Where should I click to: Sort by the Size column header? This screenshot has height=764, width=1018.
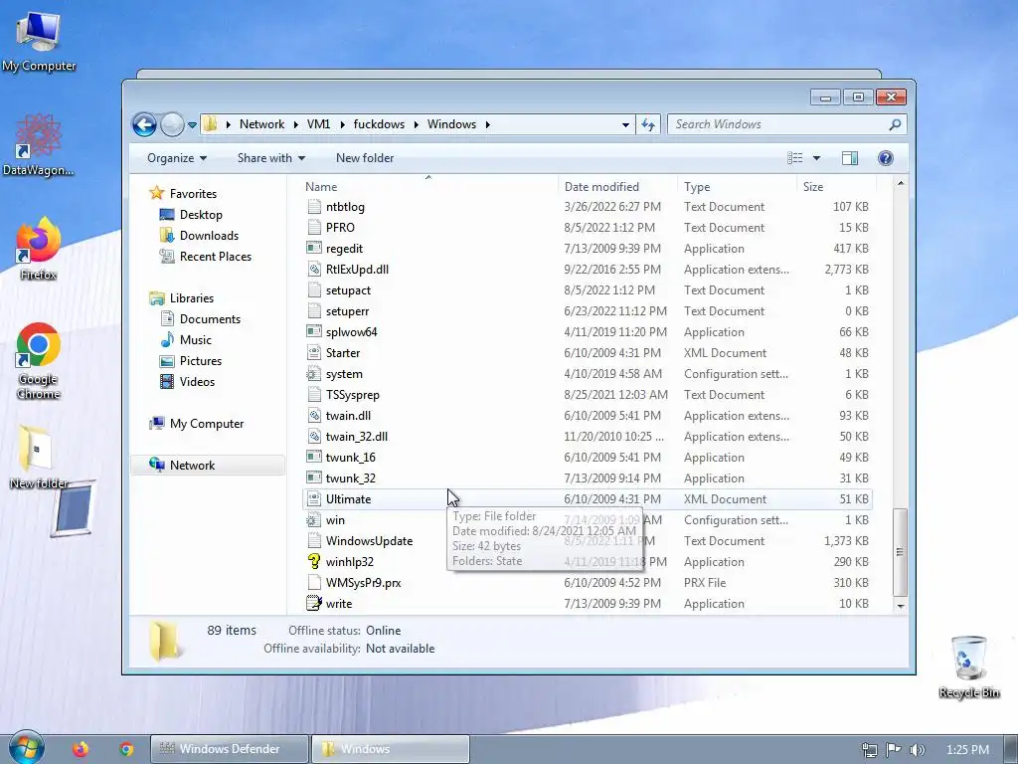(836, 186)
